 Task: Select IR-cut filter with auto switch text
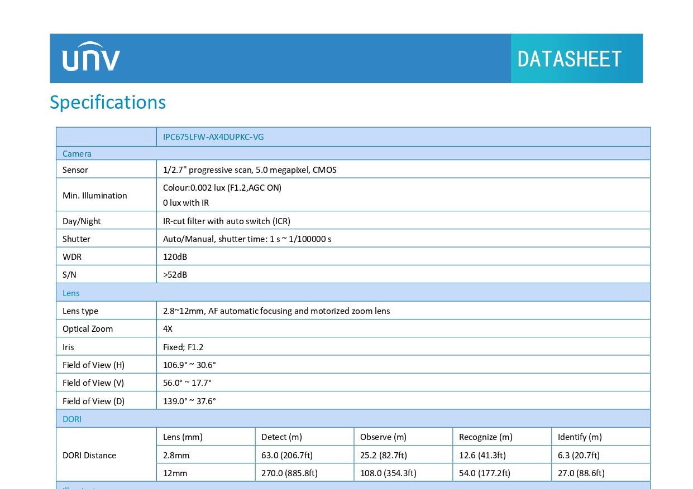227,221
